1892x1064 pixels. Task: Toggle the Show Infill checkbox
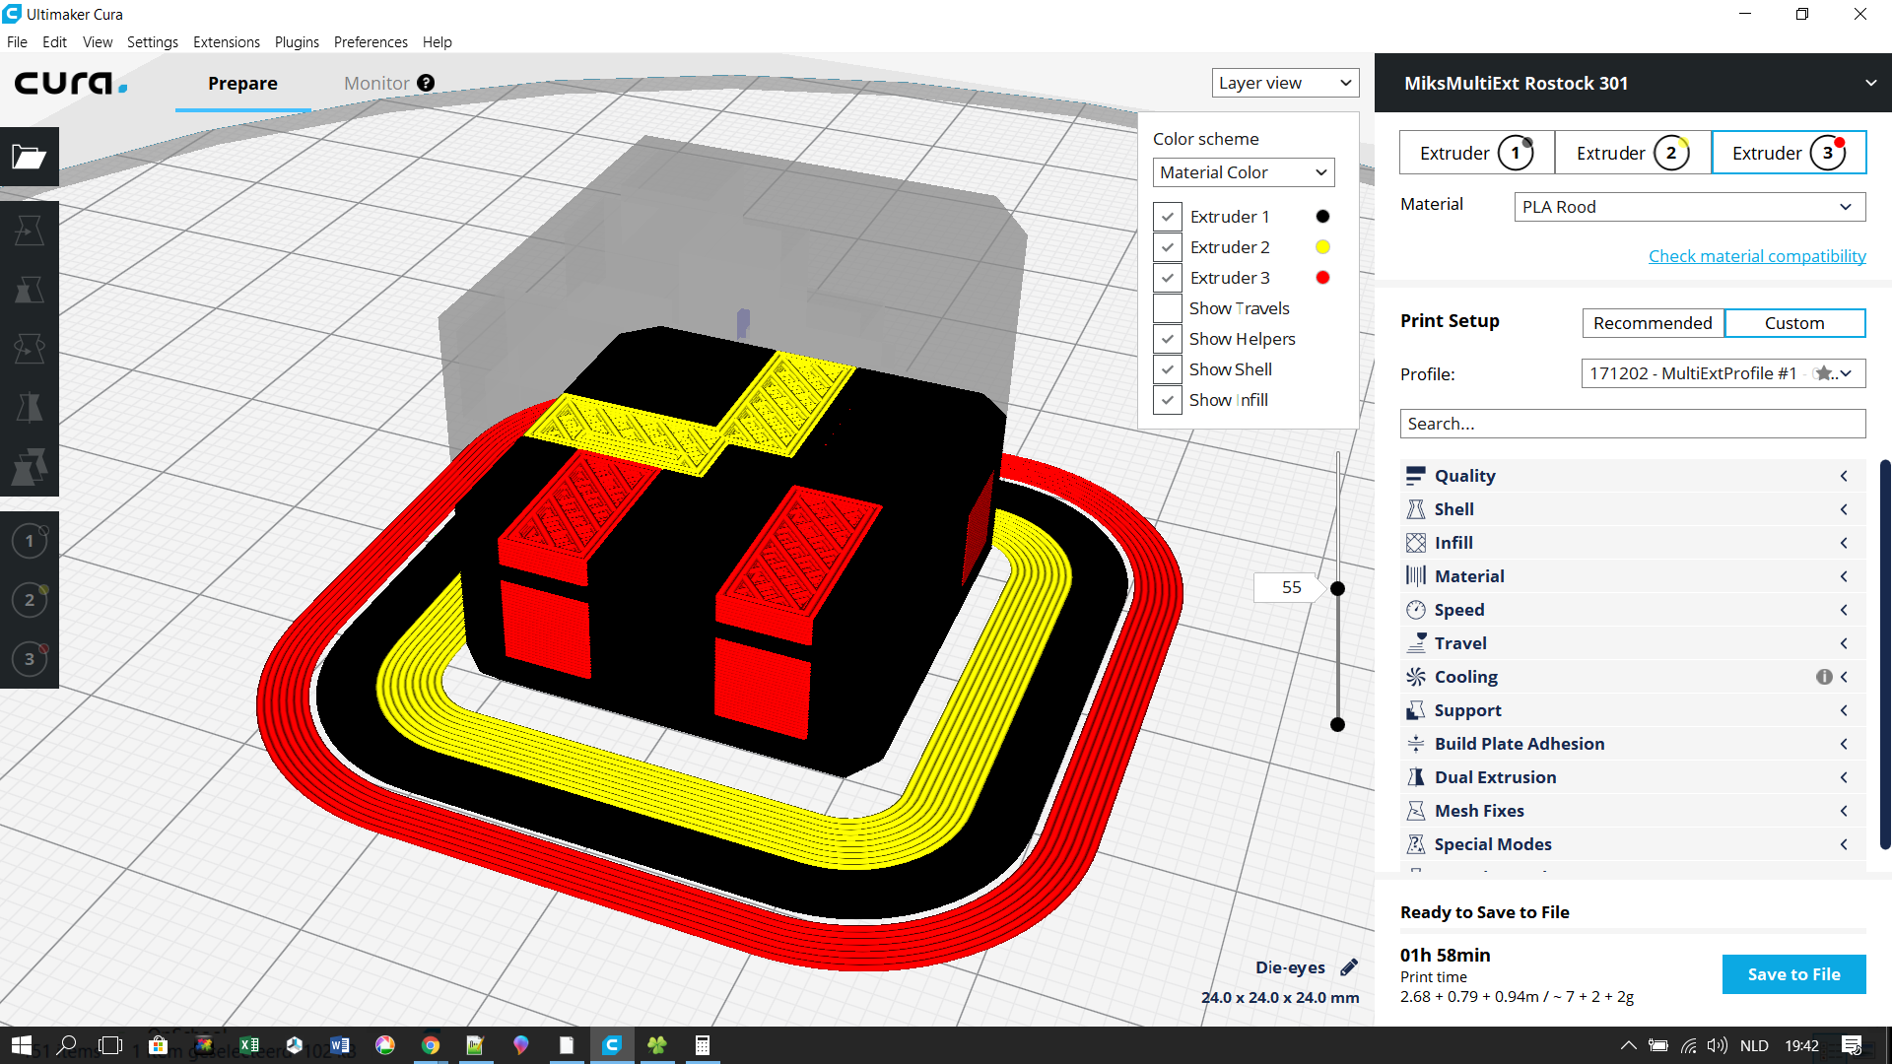click(x=1168, y=400)
